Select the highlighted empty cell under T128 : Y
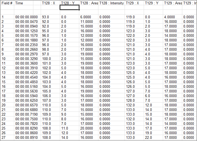Screen dimensions: 197x141 [x=69, y=8]
